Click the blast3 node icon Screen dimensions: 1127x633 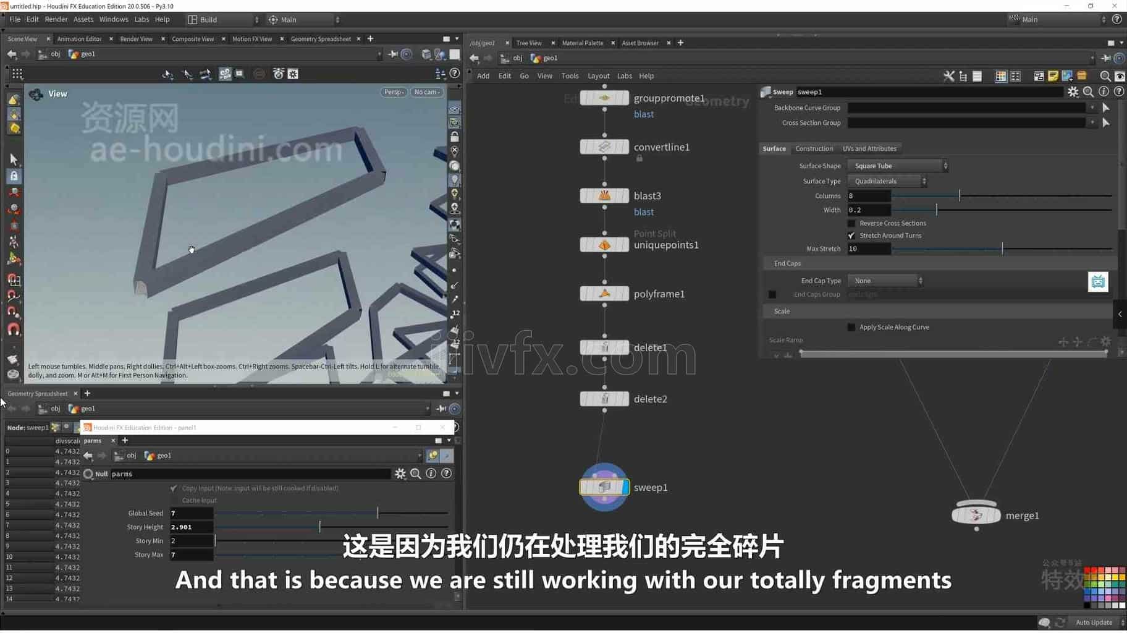click(x=604, y=196)
